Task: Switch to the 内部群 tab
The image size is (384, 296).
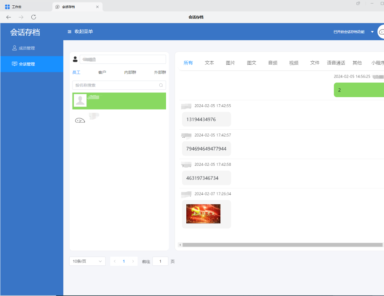Action: [130, 72]
